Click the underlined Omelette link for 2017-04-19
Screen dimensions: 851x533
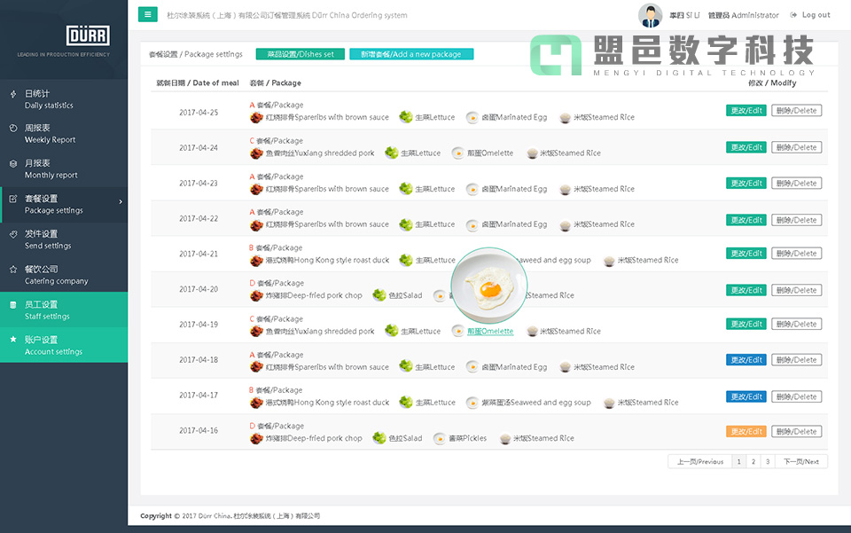(490, 332)
